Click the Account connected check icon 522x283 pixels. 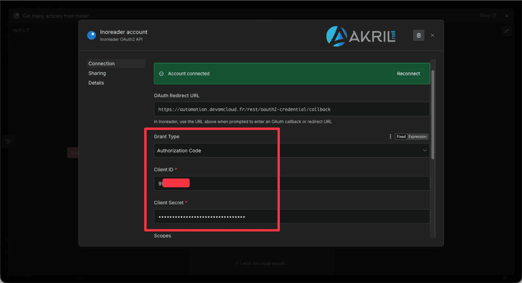point(161,73)
